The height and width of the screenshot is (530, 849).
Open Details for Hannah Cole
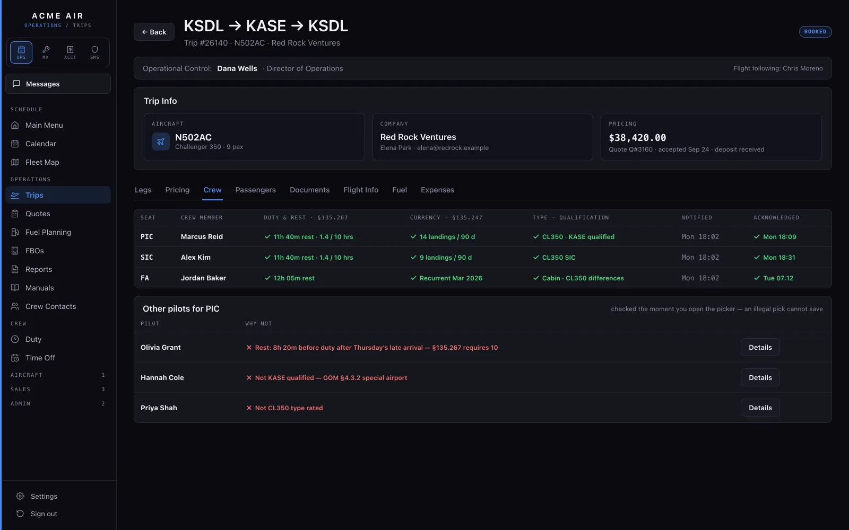[x=760, y=377]
